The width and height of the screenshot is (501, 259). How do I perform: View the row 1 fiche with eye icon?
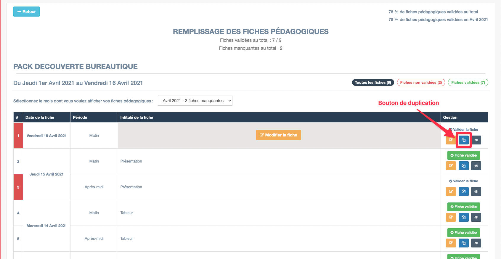pos(476,140)
